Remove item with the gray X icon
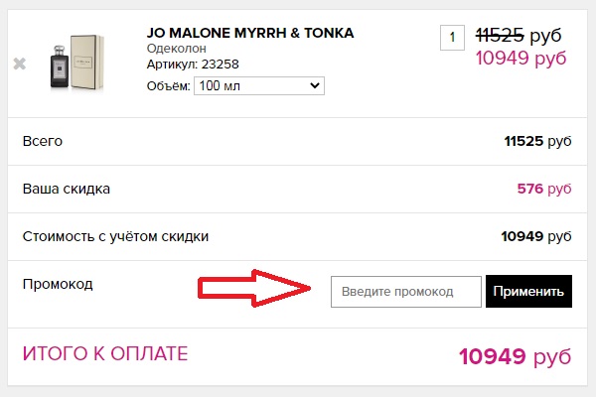 coord(19,64)
